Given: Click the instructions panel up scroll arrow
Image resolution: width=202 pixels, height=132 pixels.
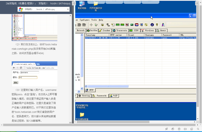Looking at the screenshot, I should click(x=70, y=16).
